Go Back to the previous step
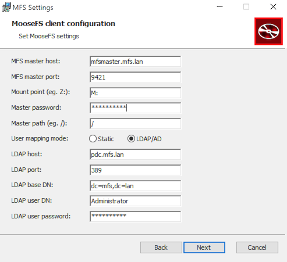This screenshot has height=262, width=287. (161, 247)
